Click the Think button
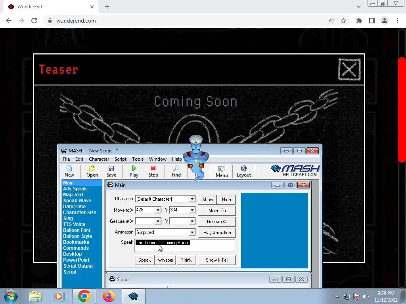The height and width of the screenshot is (304, 406). click(186, 260)
